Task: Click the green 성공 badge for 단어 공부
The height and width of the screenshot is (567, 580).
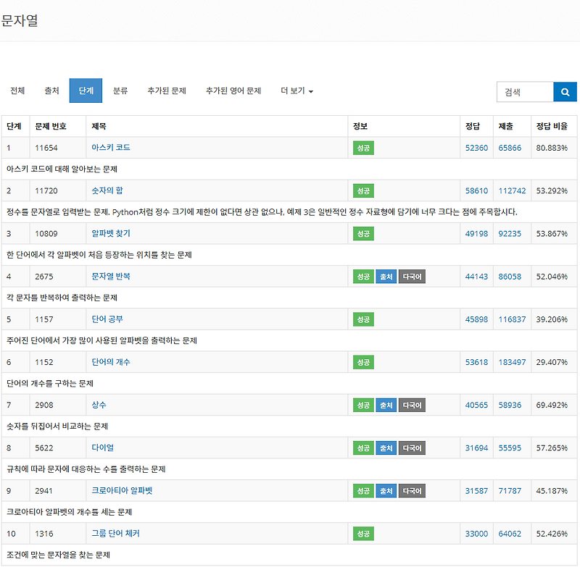Action: pos(362,319)
